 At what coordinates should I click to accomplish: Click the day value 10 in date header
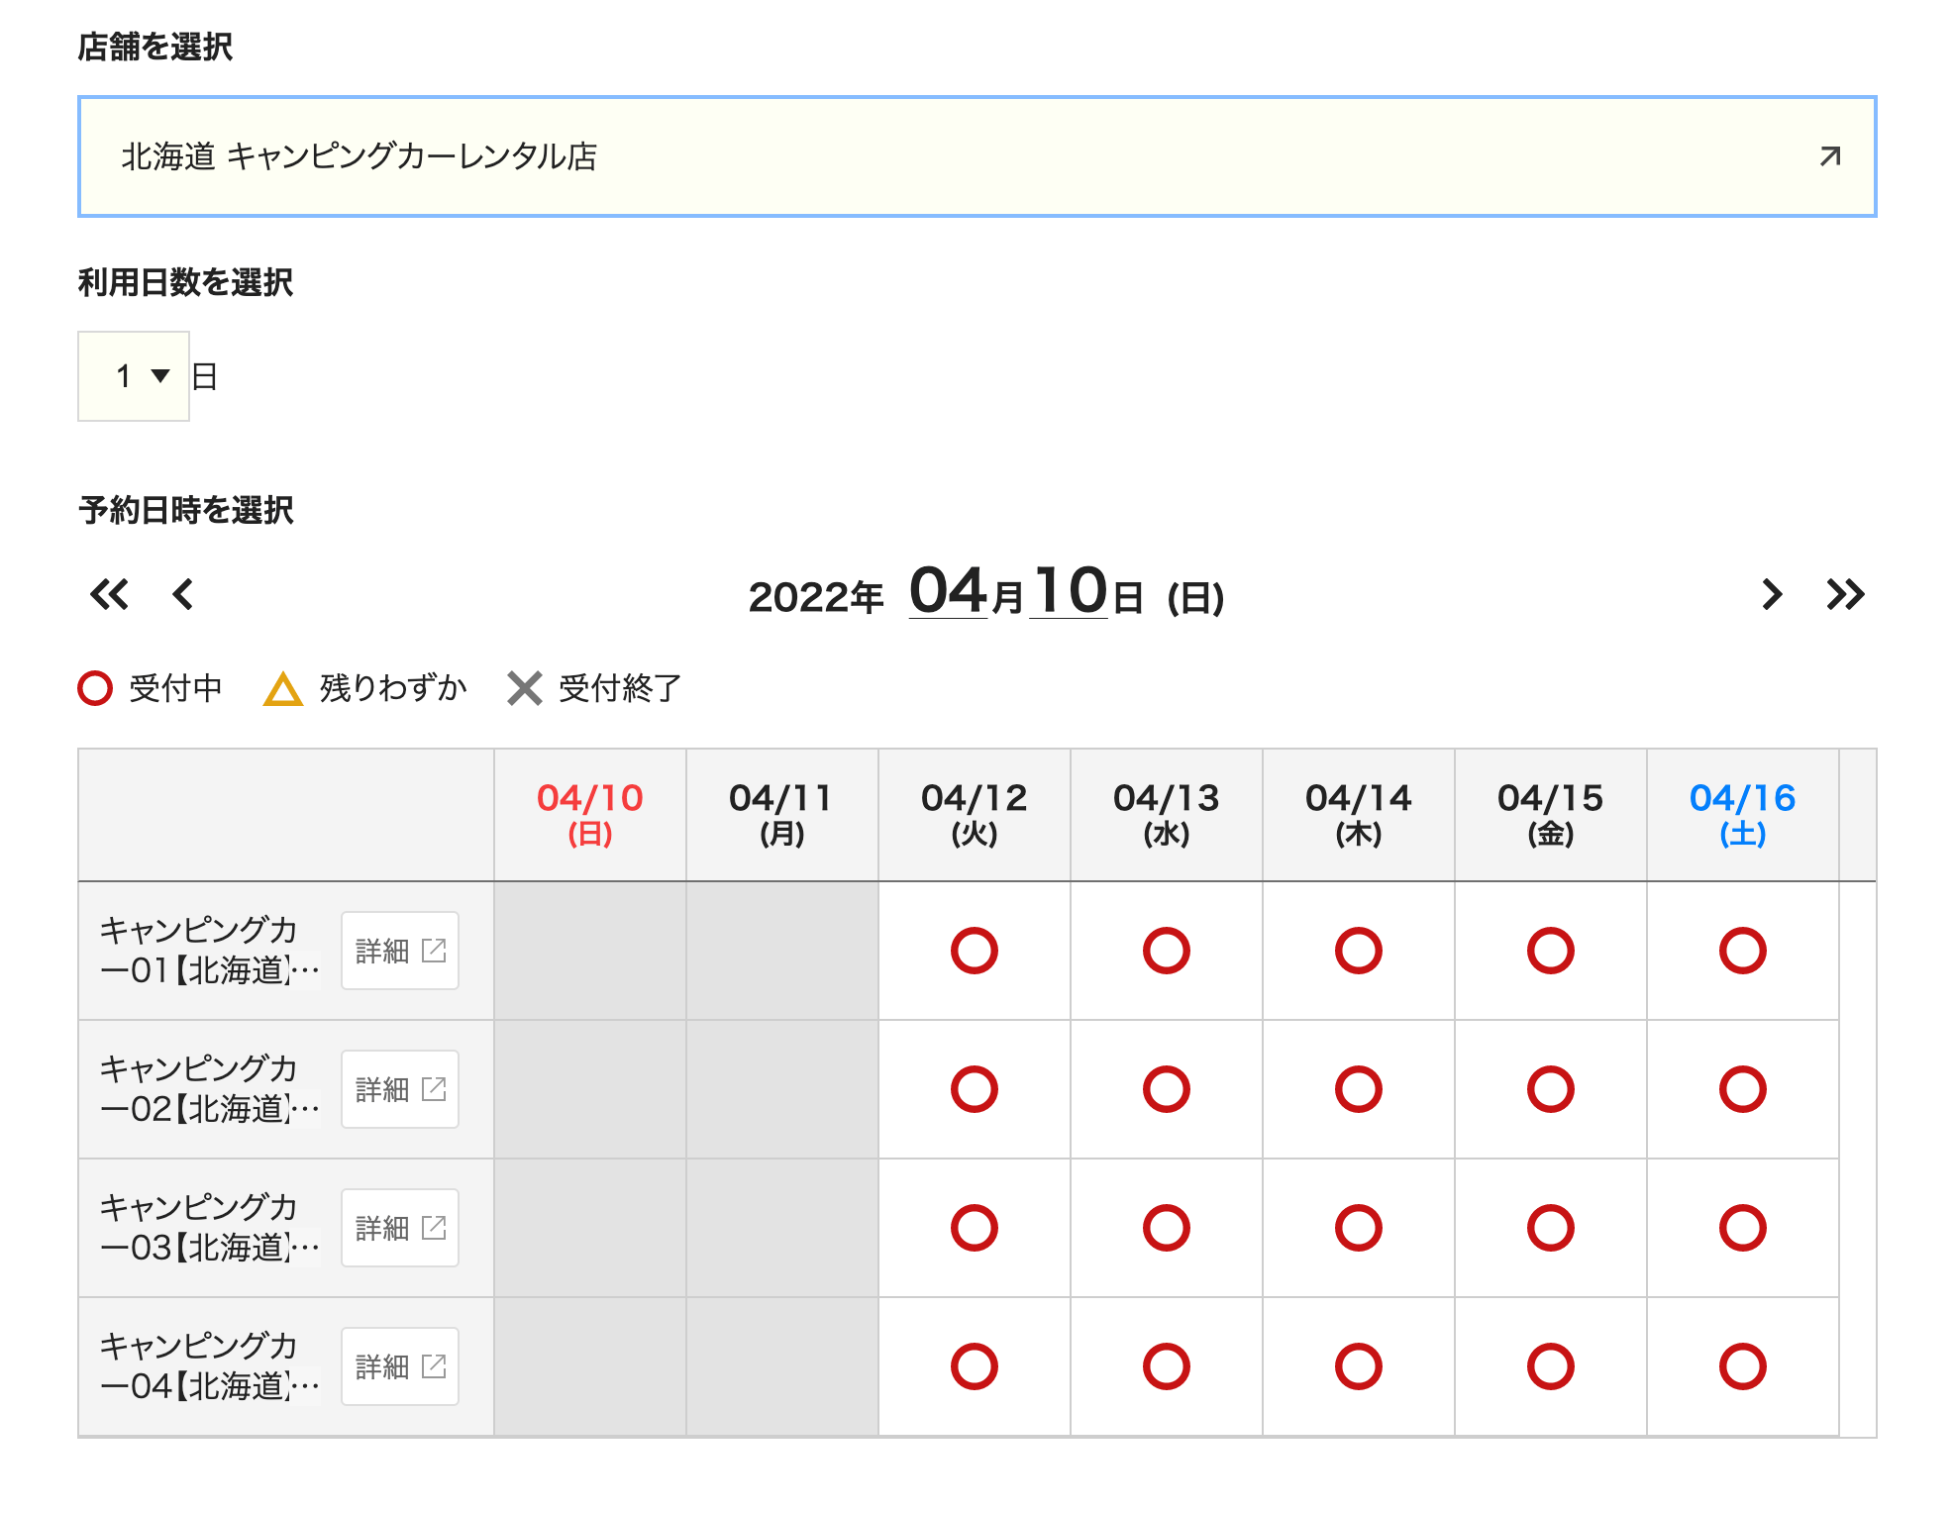point(1069,591)
